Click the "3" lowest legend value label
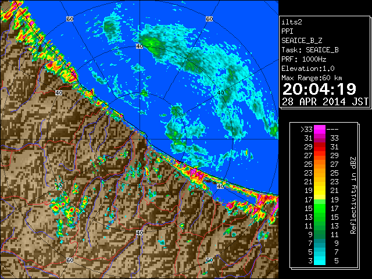Screen dimensions: 372x279 (x=310, y=261)
